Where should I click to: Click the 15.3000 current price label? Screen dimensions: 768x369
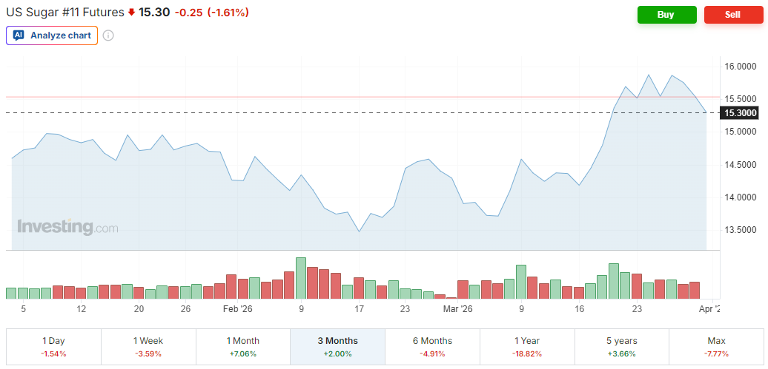[740, 113]
